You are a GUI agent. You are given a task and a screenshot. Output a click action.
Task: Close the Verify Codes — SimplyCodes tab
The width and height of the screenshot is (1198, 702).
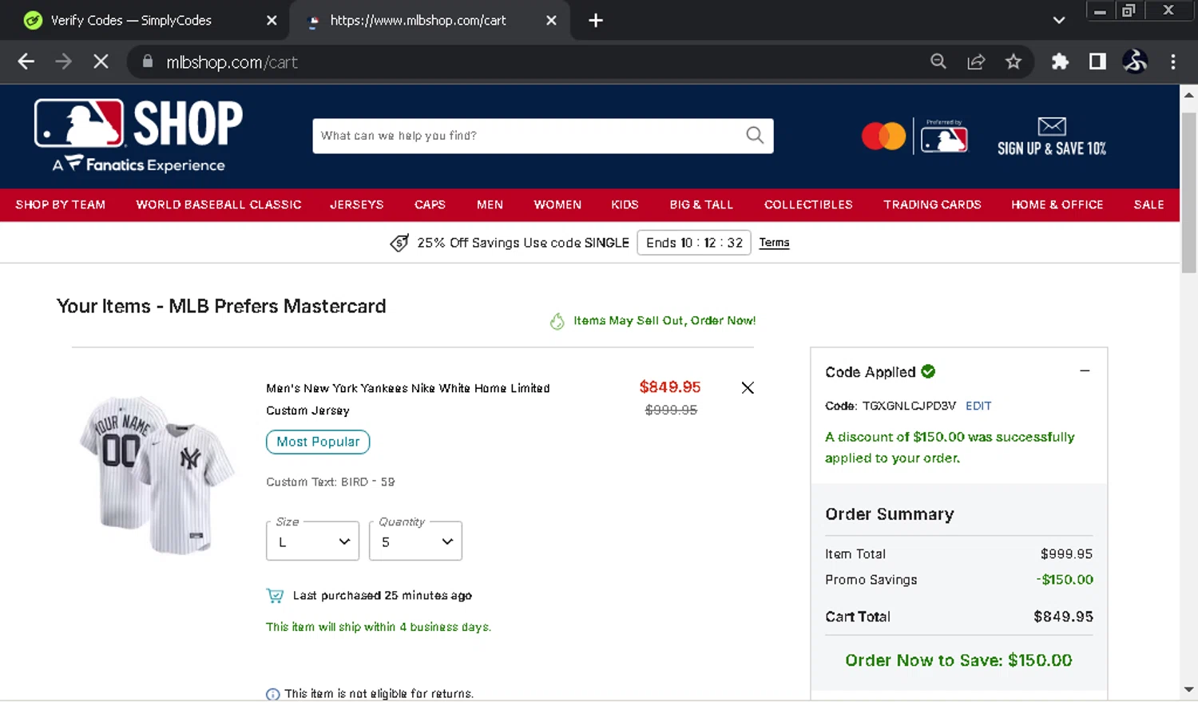(x=272, y=21)
